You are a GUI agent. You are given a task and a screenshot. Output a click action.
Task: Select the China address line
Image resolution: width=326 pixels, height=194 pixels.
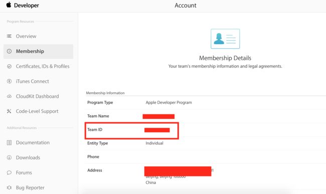coord(151,182)
